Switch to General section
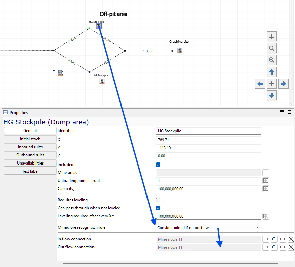Screen dimensions: 295x267 tap(30, 131)
